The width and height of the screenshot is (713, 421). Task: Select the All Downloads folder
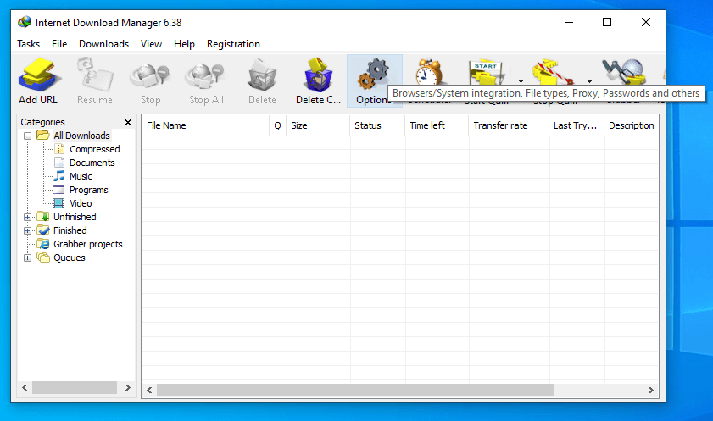(81, 136)
